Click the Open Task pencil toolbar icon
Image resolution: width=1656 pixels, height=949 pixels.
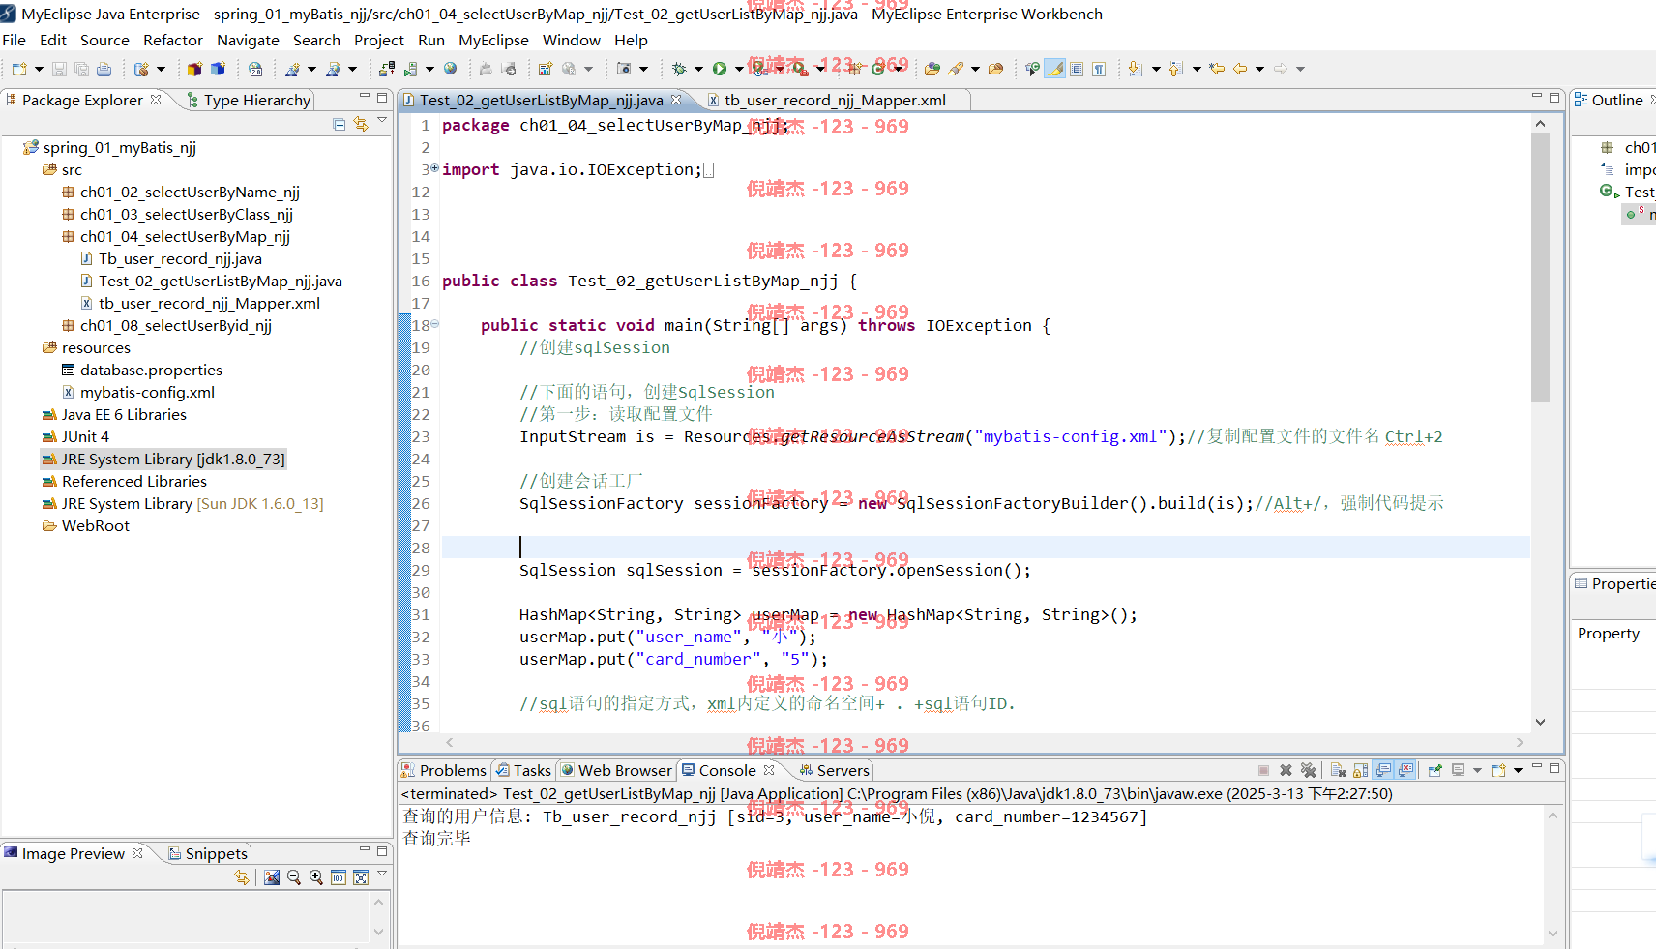(956, 69)
